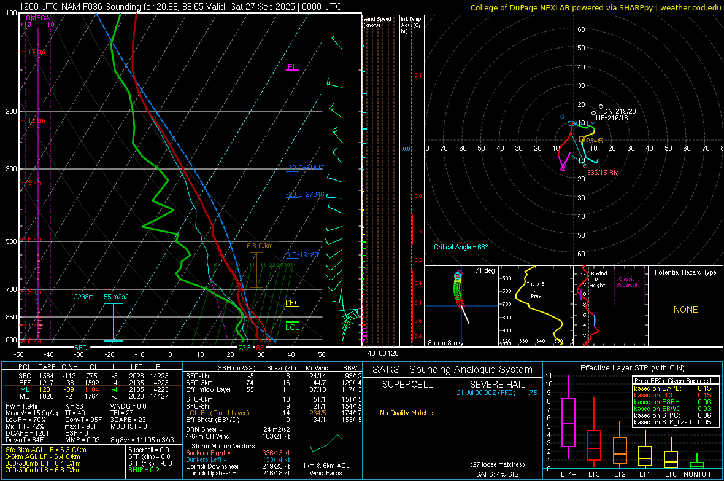
Task: Click the '15 km' height marker
Action: (x=36, y=52)
